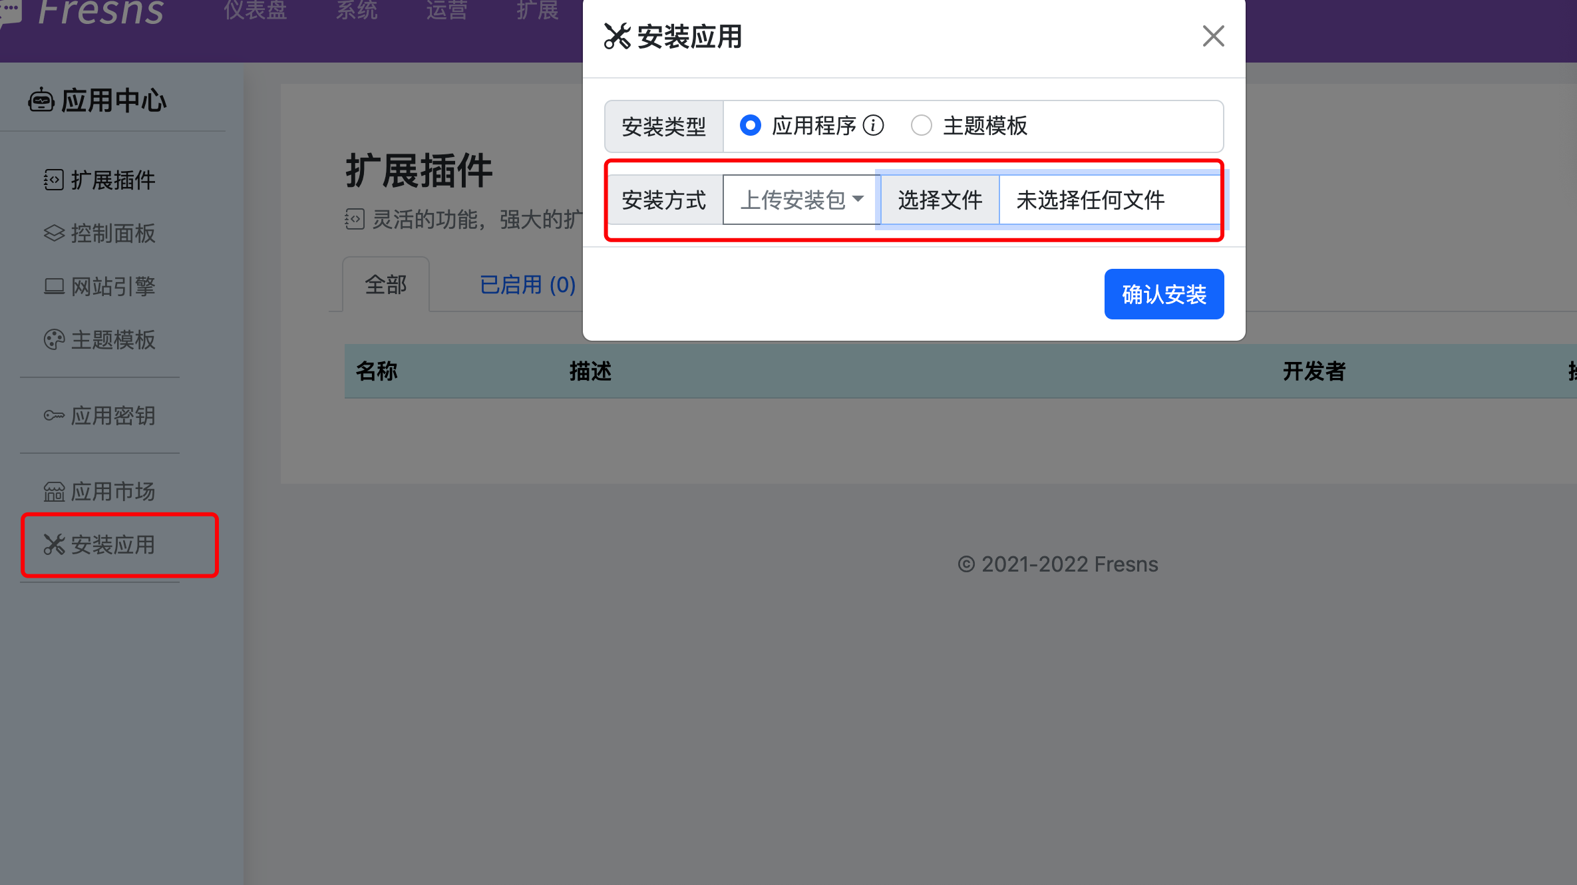Open the 系统 top menu
1577x885 pixels.
click(x=357, y=10)
